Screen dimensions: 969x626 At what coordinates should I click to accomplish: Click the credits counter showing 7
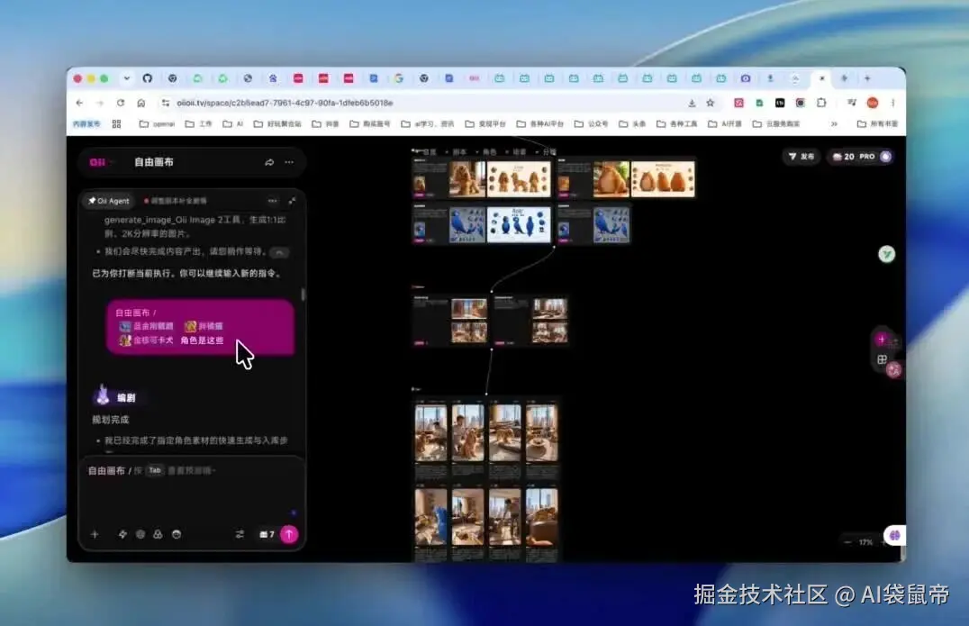point(267,534)
